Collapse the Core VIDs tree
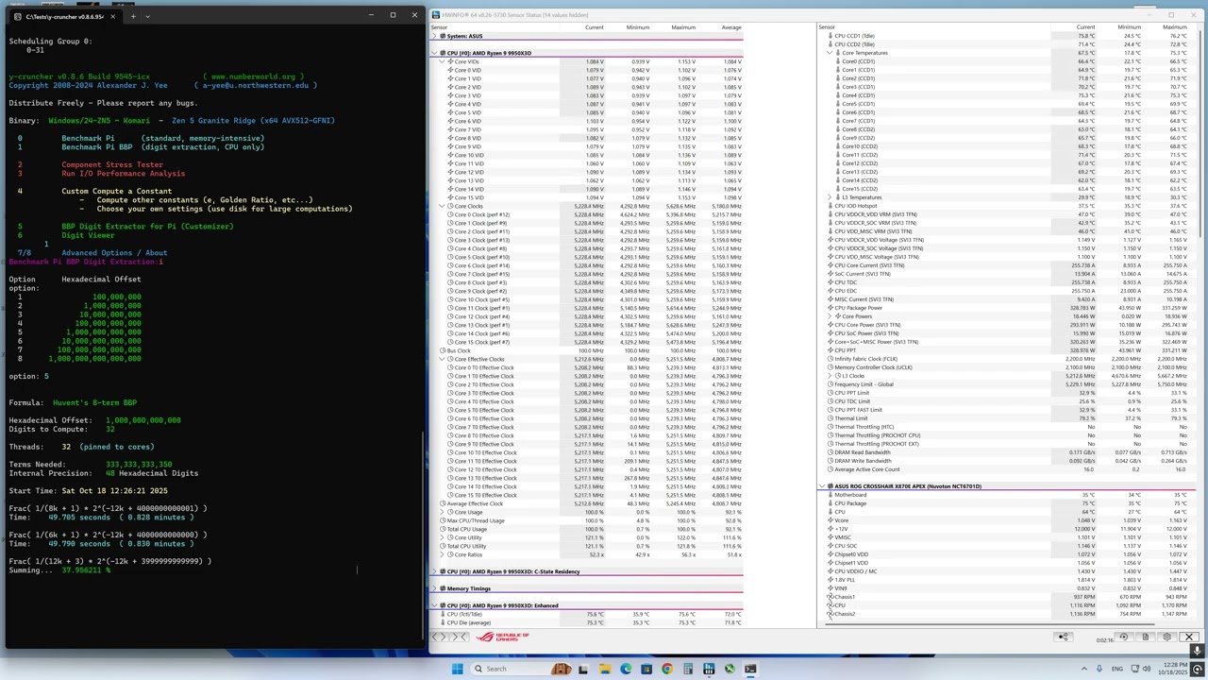 tap(442, 61)
